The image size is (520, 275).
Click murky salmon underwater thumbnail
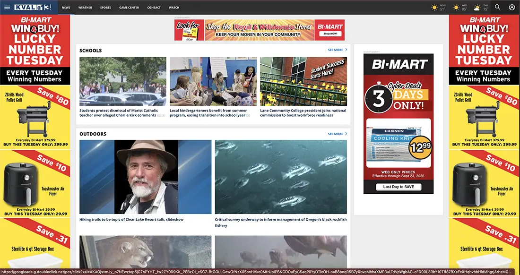pyautogui.click(x=281, y=252)
